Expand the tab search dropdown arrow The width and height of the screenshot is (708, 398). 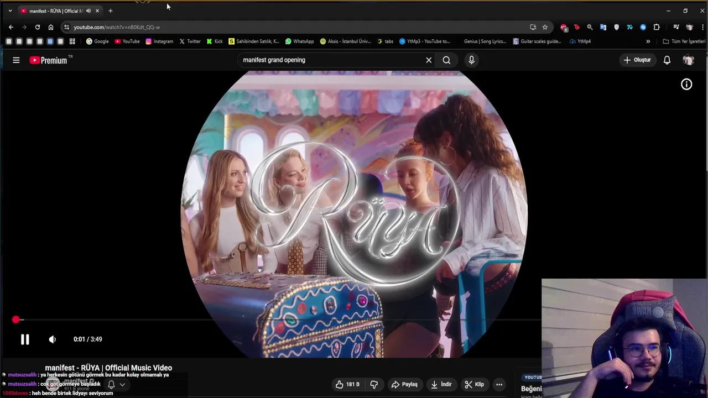[10, 11]
